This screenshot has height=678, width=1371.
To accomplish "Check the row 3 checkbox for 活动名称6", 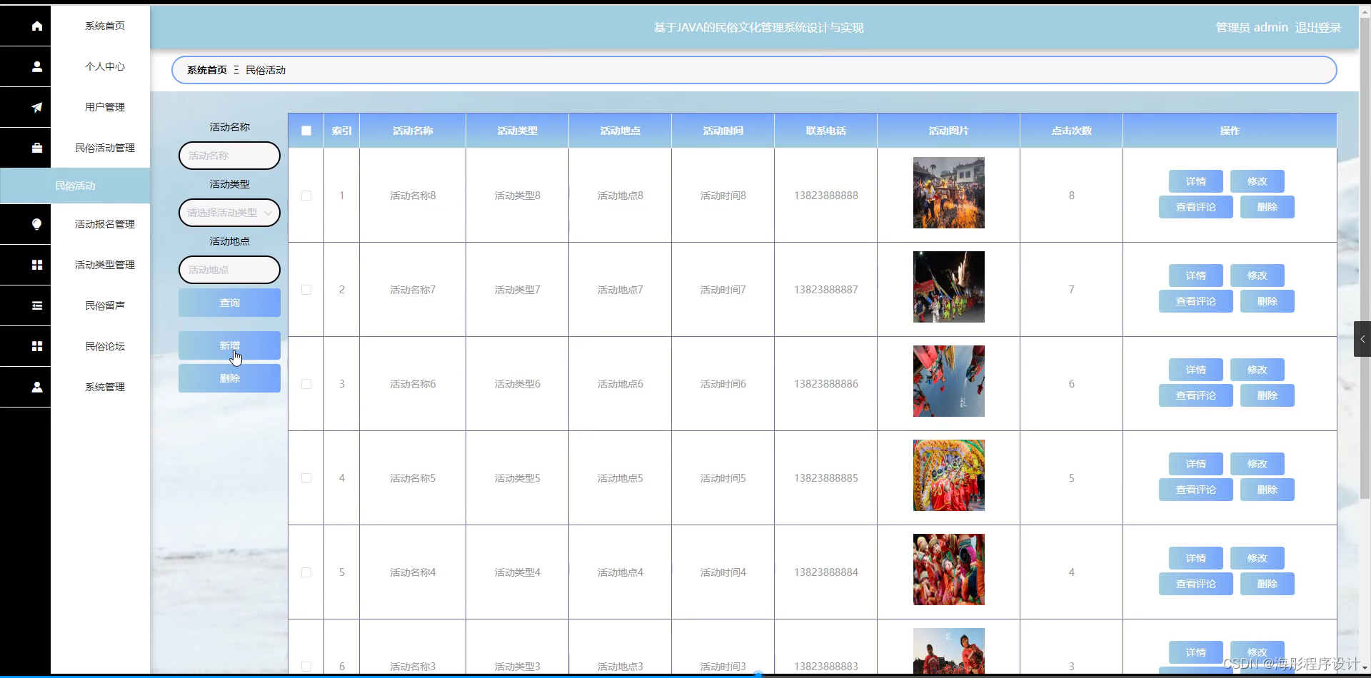I will pos(306,384).
